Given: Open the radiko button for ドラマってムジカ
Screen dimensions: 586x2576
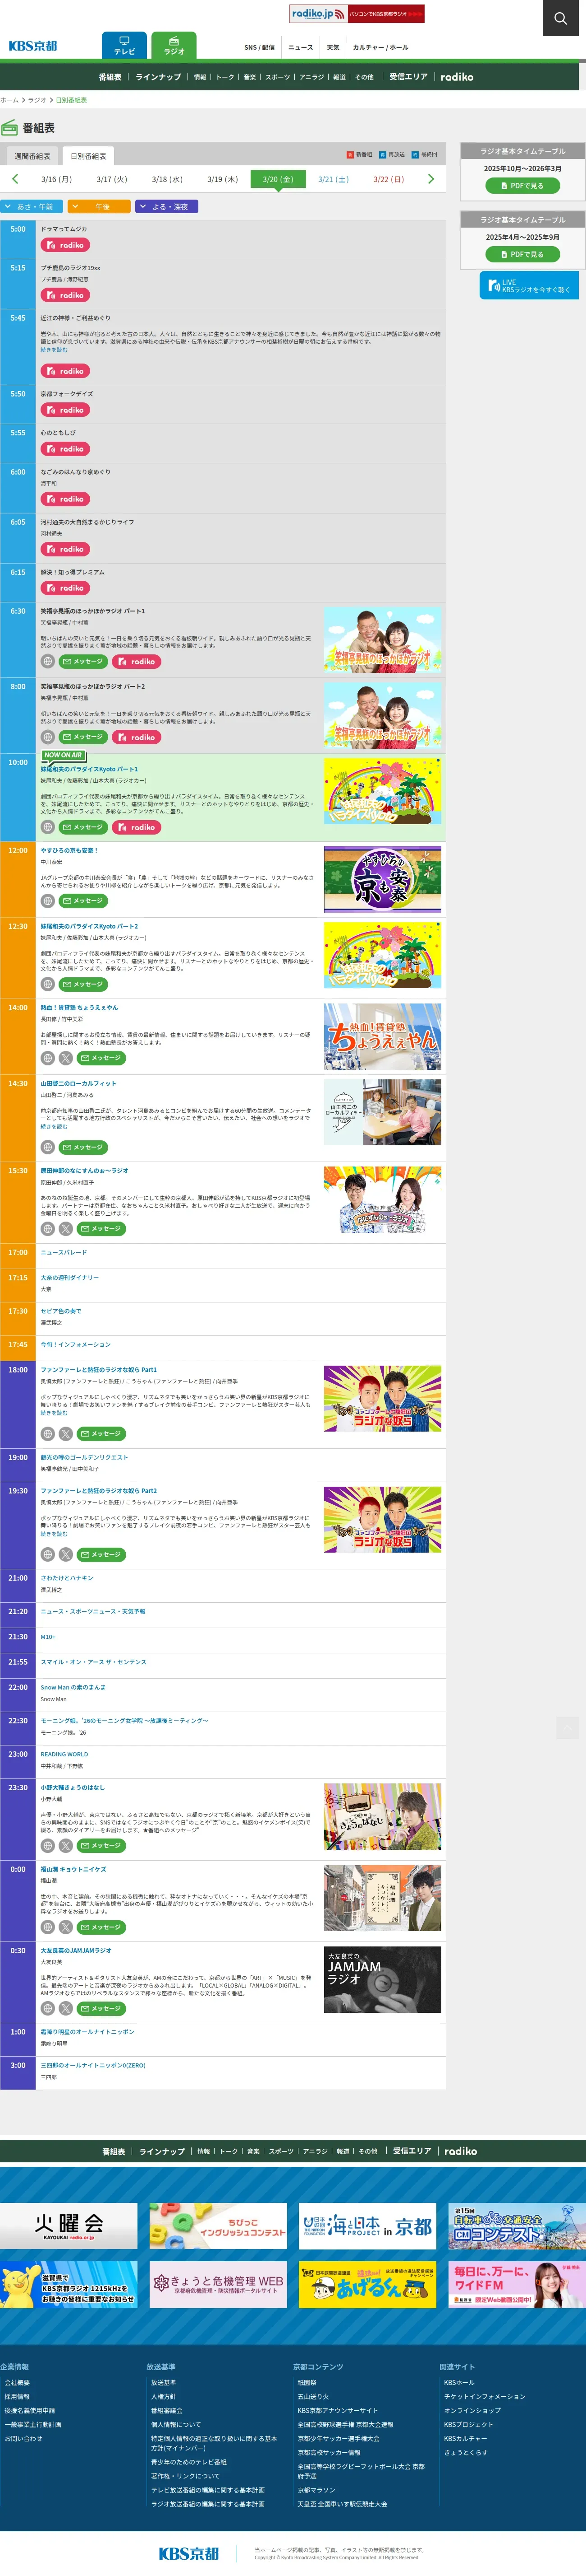Looking at the screenshot, I should click(66, 245).
